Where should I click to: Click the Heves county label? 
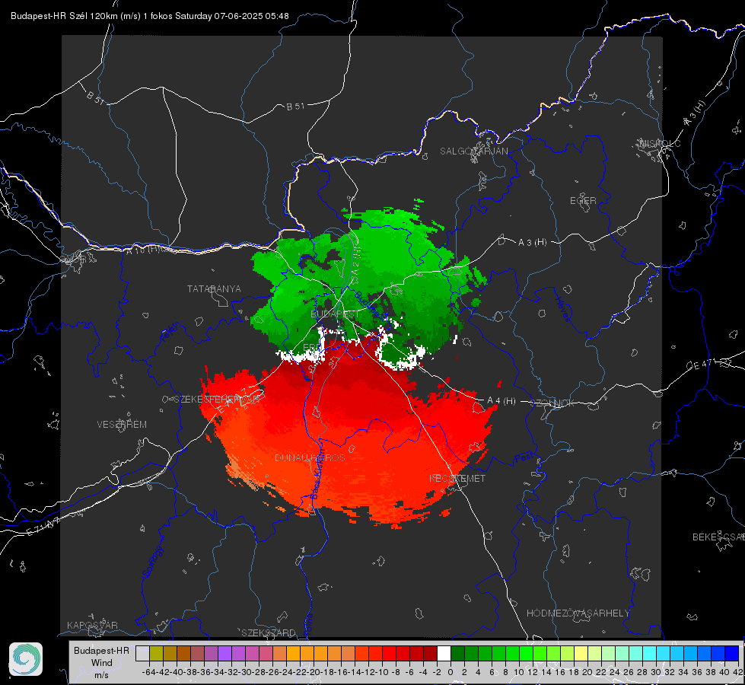click(x=562, y=308)
